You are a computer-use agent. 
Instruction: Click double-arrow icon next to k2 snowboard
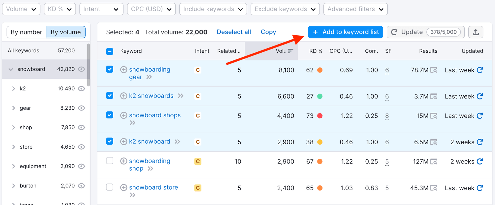tap(177, 142)
